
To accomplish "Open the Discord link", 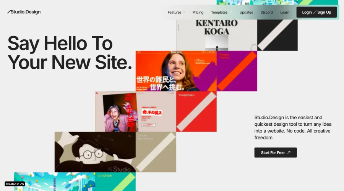I will tap(266, 13).
